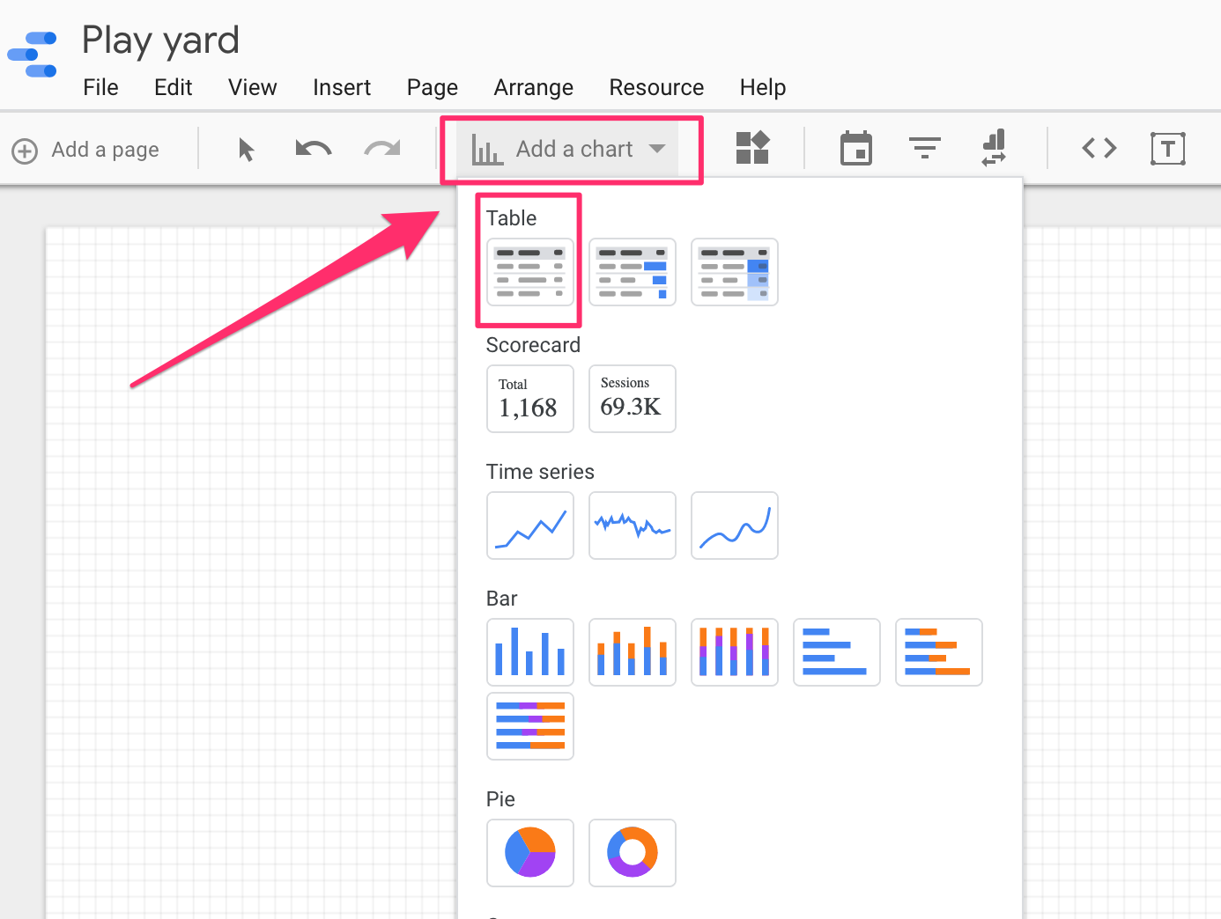Select the plain Table chart thumbnail
This screenshot has height=919, width=1221.
[529, 272]
